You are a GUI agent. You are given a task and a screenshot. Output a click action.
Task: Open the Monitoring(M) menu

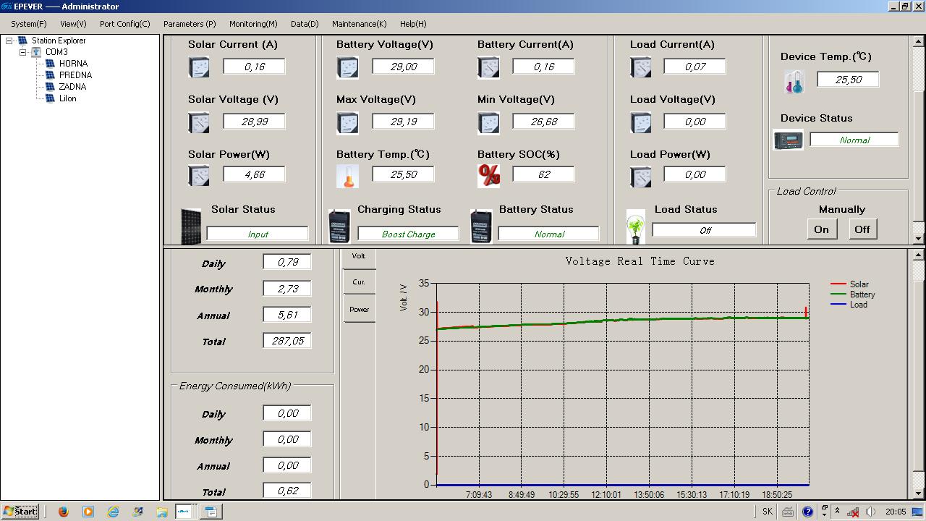tap(253, 24)
